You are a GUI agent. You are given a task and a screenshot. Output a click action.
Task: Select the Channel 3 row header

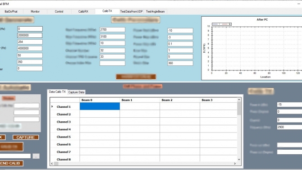coord(65,121)
